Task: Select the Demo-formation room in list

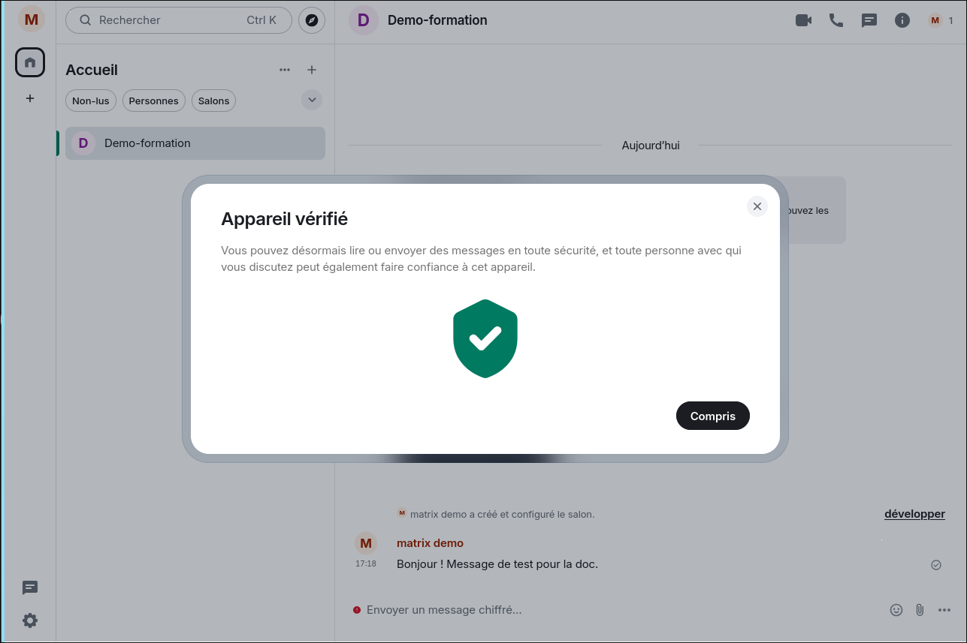Action: [195, 143]
